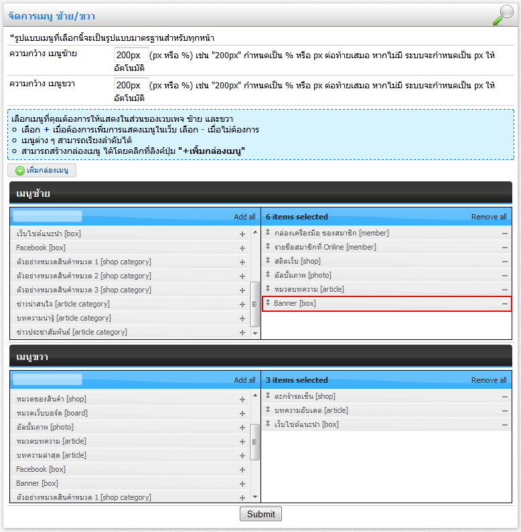The image size is (521, 532).
Task: Remove Banner [box] using its minus icon
Action: coord(505,304)
